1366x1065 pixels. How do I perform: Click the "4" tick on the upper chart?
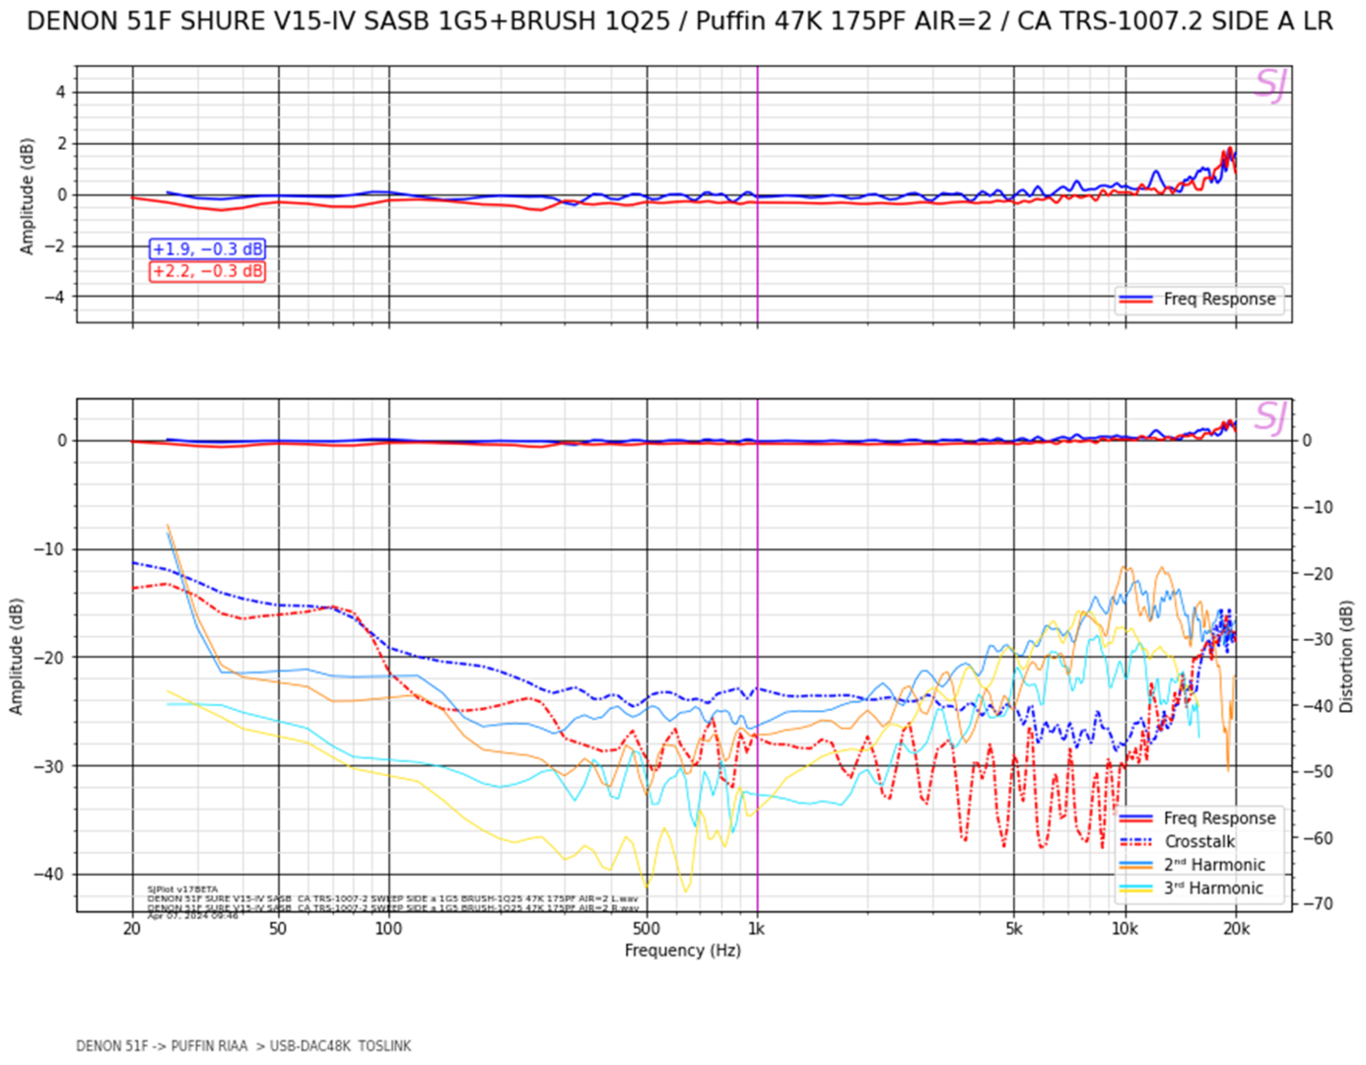pos(61,93)
